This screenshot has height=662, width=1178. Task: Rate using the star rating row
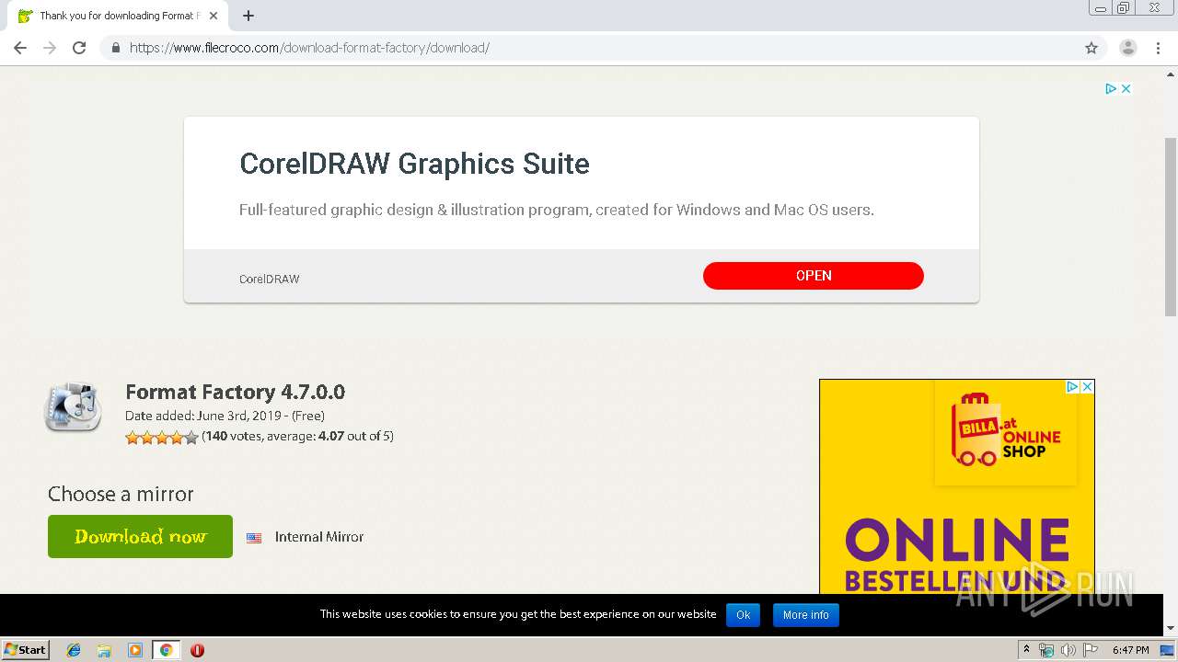point(162,437)
